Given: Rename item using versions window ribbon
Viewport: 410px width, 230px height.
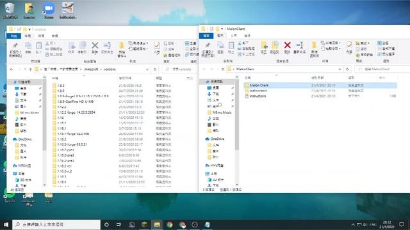Looking at the screenshot, I should click(107, 48).
